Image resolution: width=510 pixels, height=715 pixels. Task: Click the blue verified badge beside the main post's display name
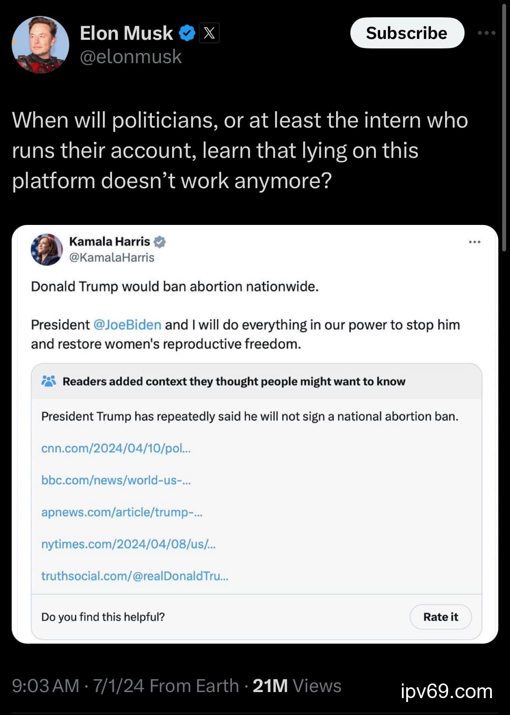coord(187,33)
